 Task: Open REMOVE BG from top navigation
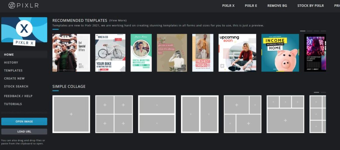click(x=277, y=6)
